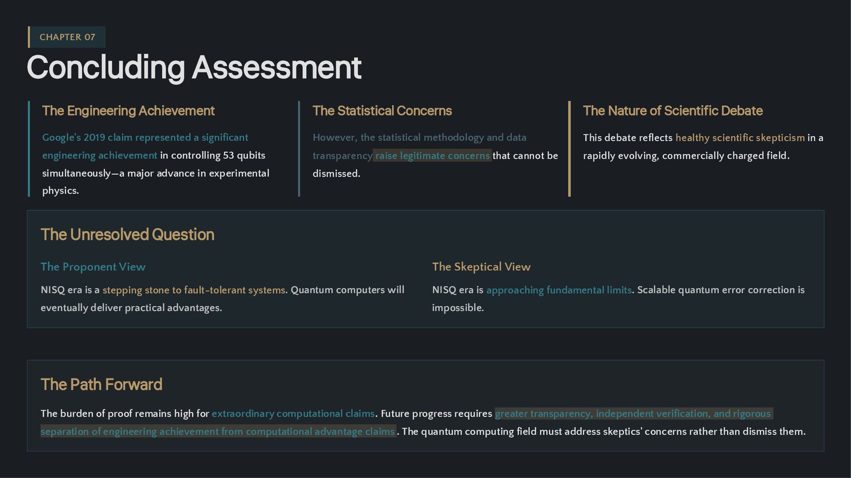The image size is (851, 478).
Task: Click 'healthy scientific skepticism' highlighted text
Action: pos(739,138)
